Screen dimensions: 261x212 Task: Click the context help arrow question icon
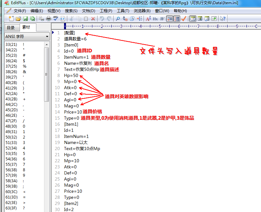point(223,19)
